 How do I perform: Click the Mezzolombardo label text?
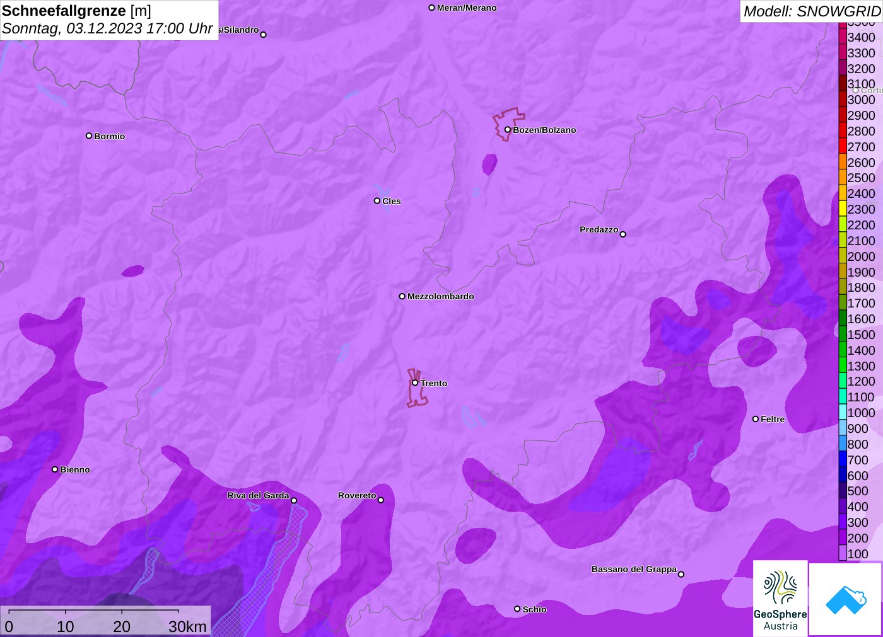click(441, 296)
